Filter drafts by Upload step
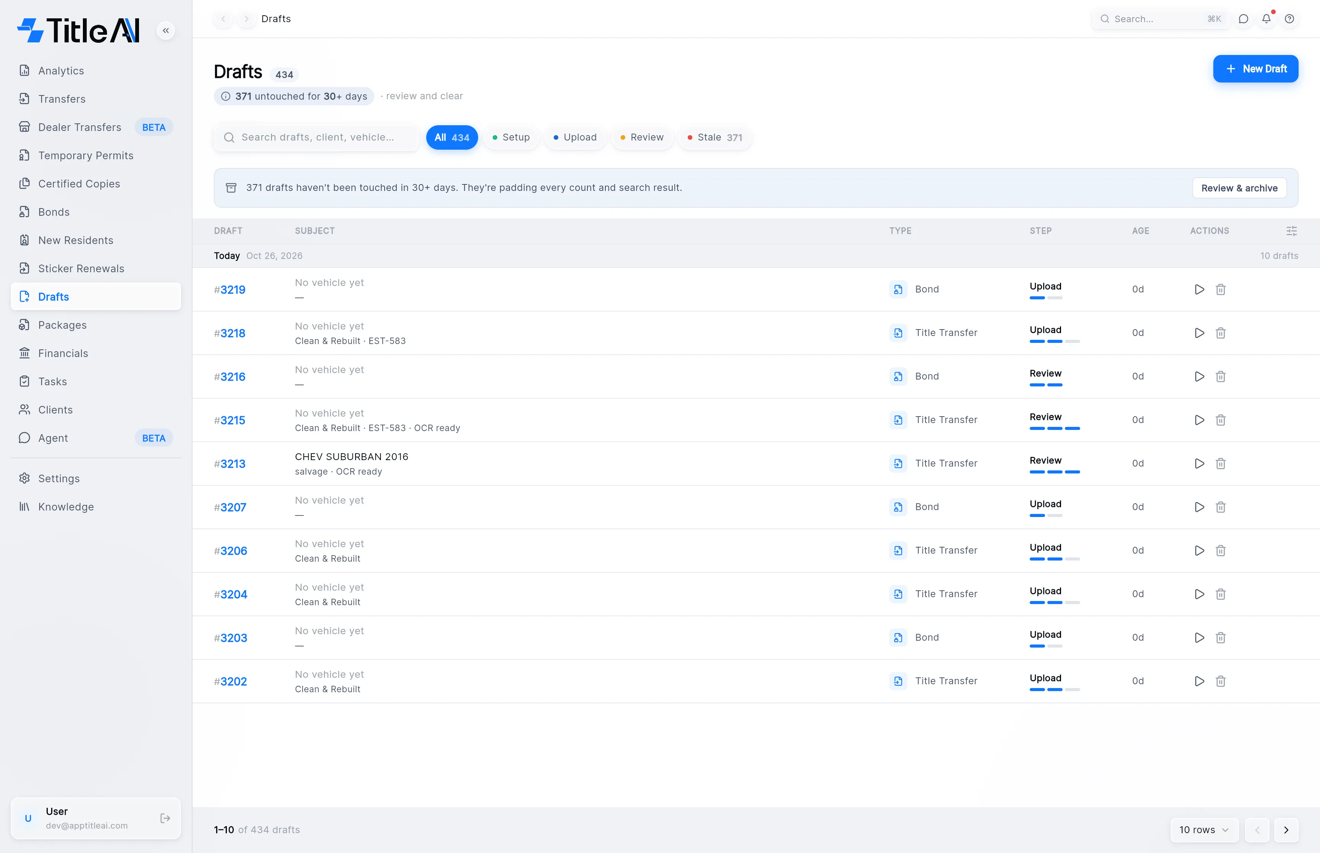The width and height of the screenshot is (1320, 853). pos(575,137)
